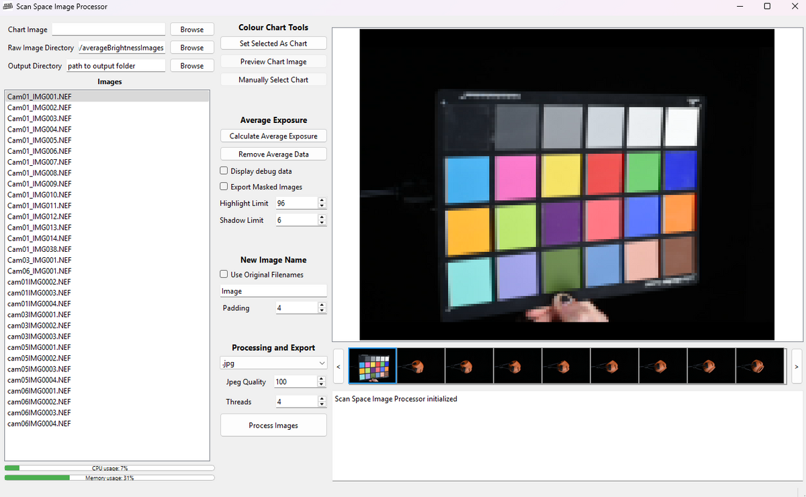Click the Preview Chart Image button
Viewport: 806px width, 497px height.
pyautogui.click(x=273, y=61)
